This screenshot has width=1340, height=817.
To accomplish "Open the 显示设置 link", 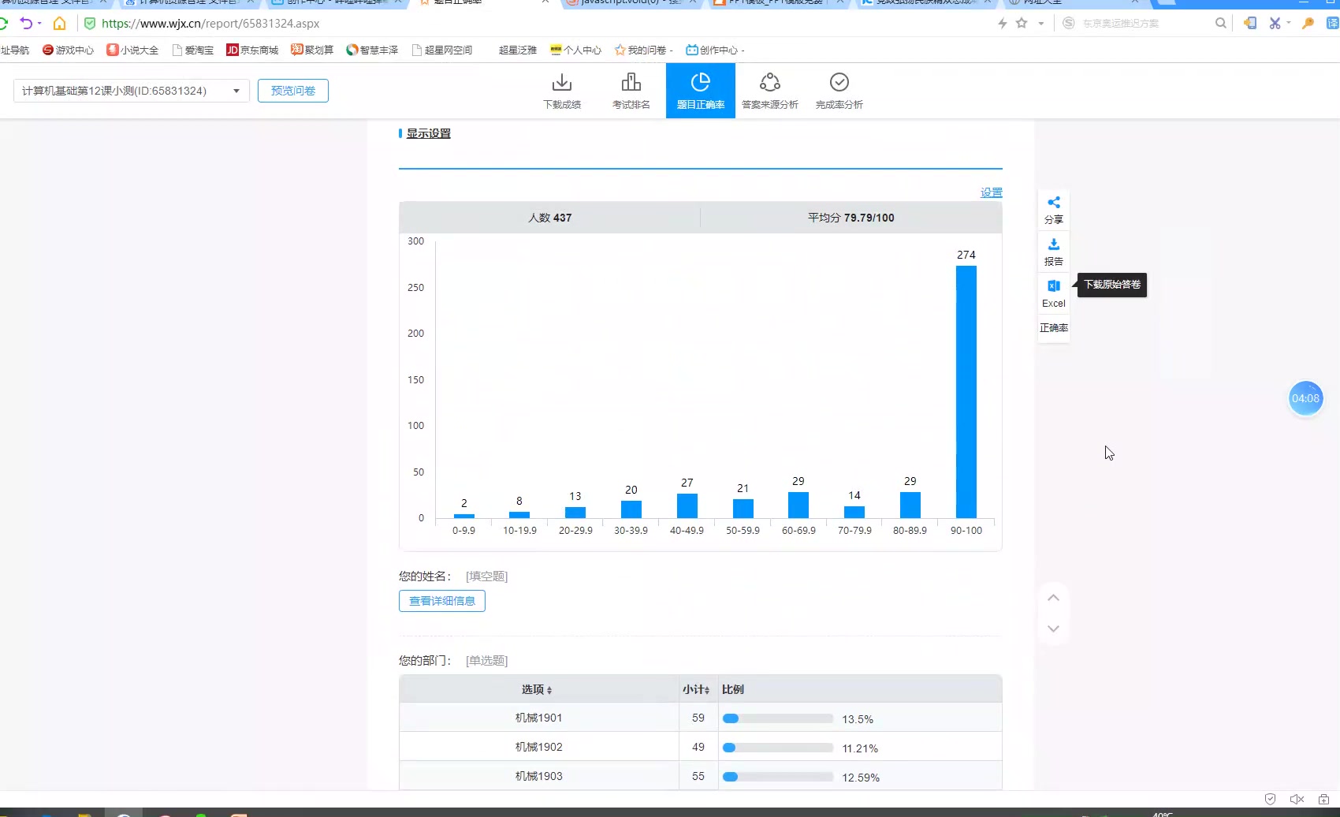I will [x=429, y=133].
